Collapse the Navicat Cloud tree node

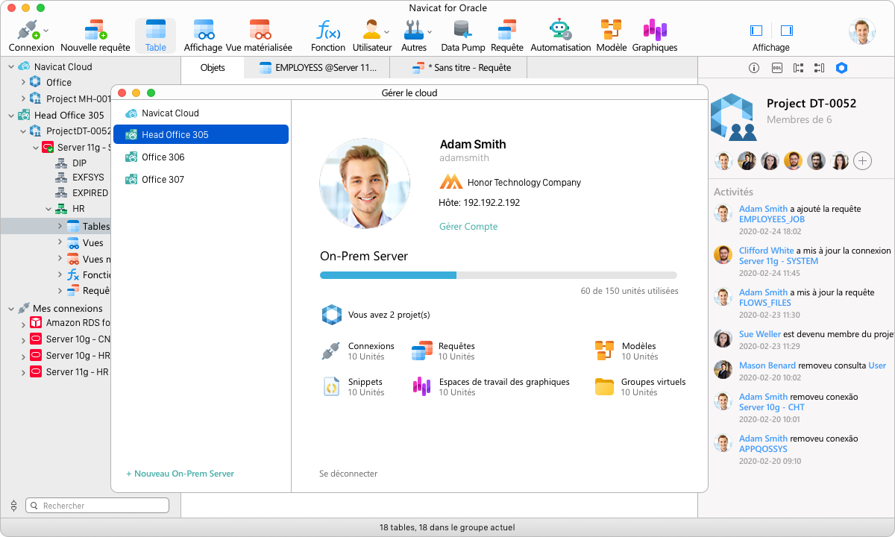pyautogui.click(x=11, y=66)
